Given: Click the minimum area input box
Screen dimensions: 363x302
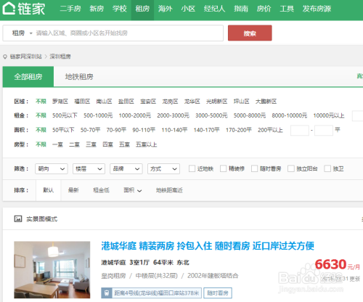Looking at the screenshot, I should pos(300,130).
